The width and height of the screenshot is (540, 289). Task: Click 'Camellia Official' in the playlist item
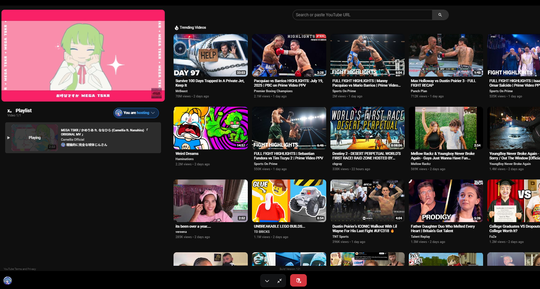[x=73, y=140]
